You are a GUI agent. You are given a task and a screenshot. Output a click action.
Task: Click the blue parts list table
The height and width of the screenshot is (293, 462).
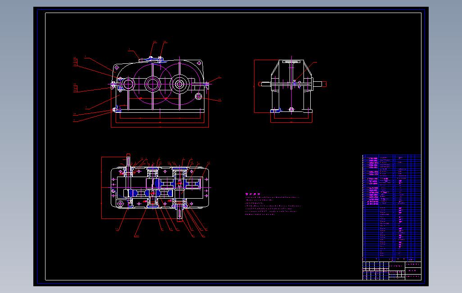click(392, 208)
